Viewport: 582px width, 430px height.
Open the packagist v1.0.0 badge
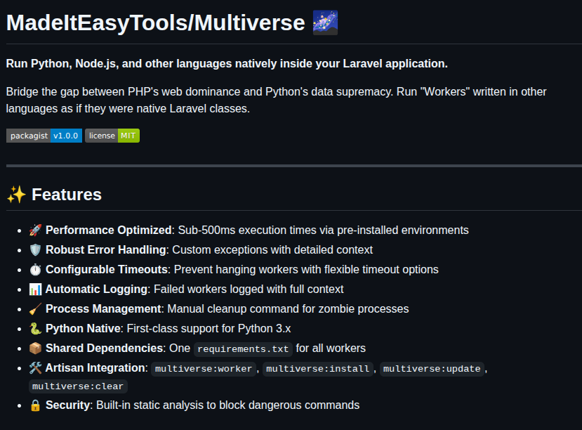click(44, 136)
